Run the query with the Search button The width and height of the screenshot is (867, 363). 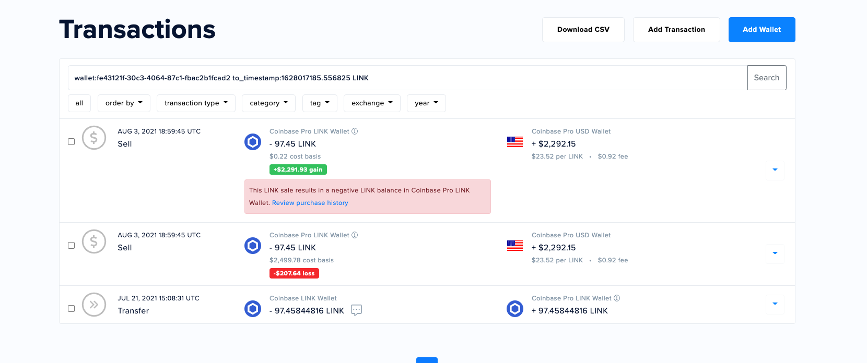[x=767, y=78]
